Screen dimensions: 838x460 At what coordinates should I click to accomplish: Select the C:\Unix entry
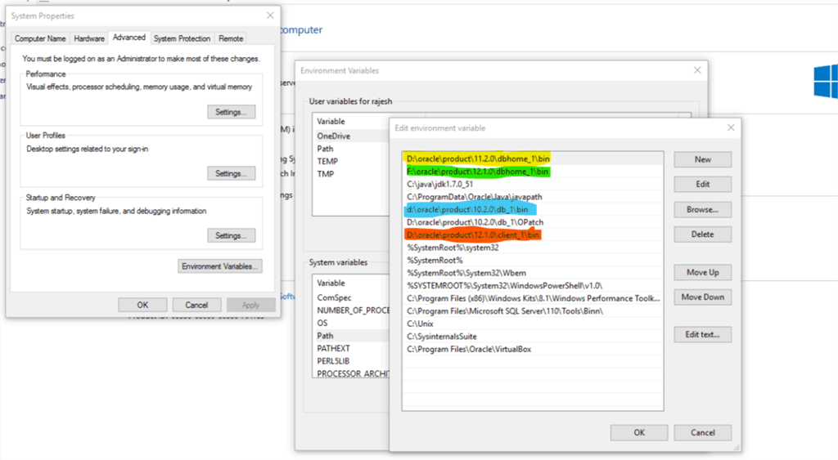click(x=532, y=324)
